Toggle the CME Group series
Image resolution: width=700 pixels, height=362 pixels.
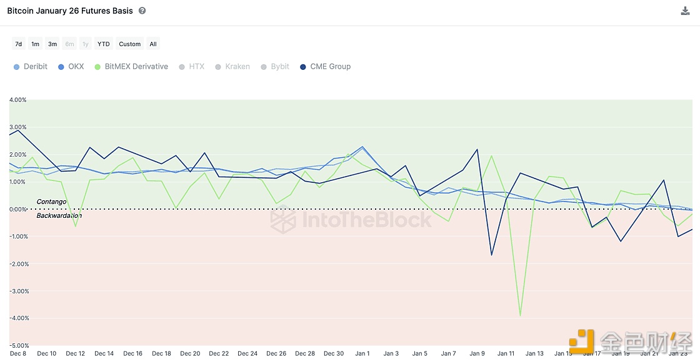coord(325,67)
